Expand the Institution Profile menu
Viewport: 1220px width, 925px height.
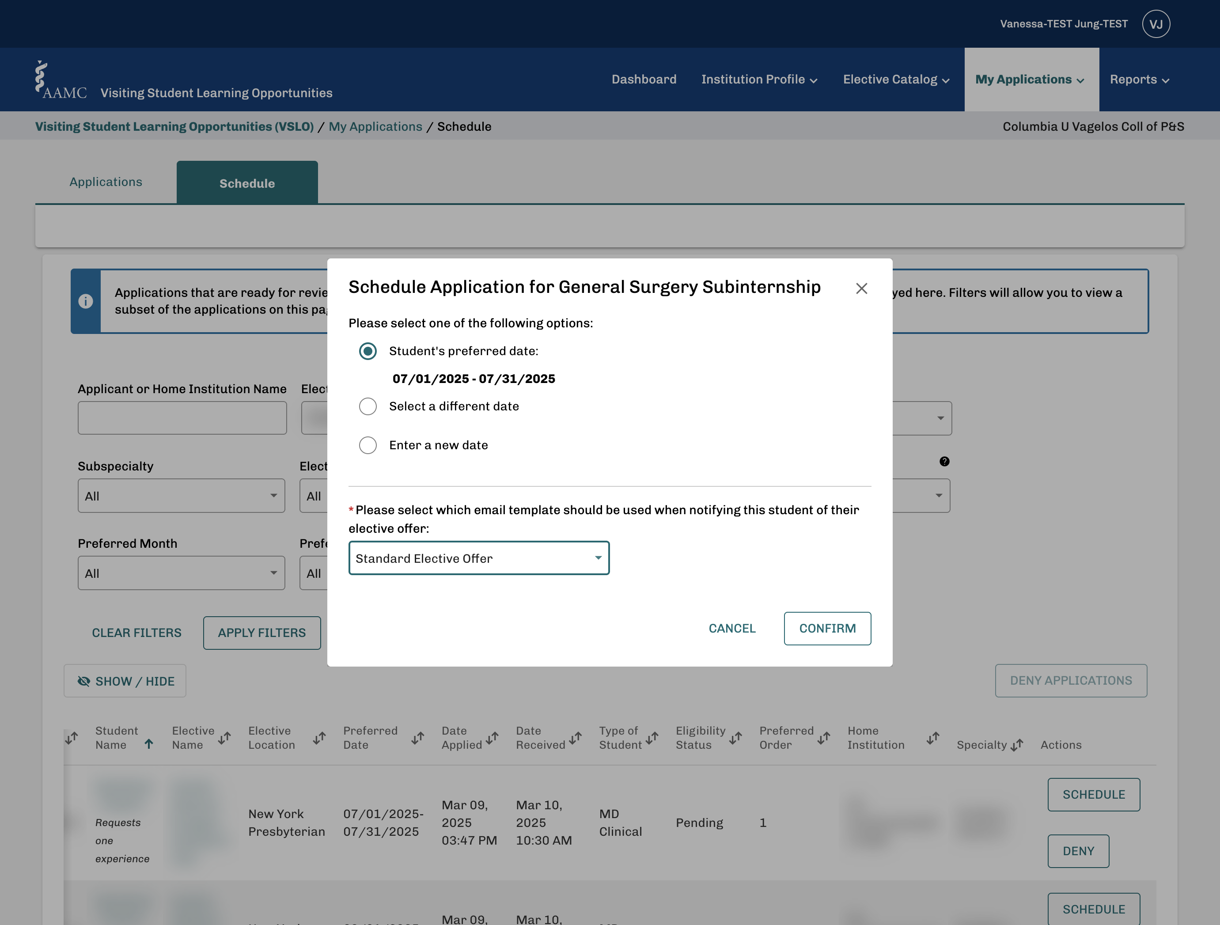coord(759,80)
